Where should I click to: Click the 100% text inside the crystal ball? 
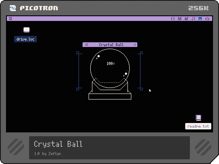(111, 64)
